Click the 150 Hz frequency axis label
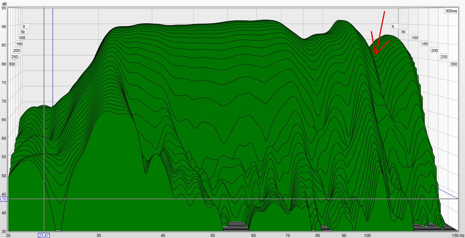 point(458,235)
